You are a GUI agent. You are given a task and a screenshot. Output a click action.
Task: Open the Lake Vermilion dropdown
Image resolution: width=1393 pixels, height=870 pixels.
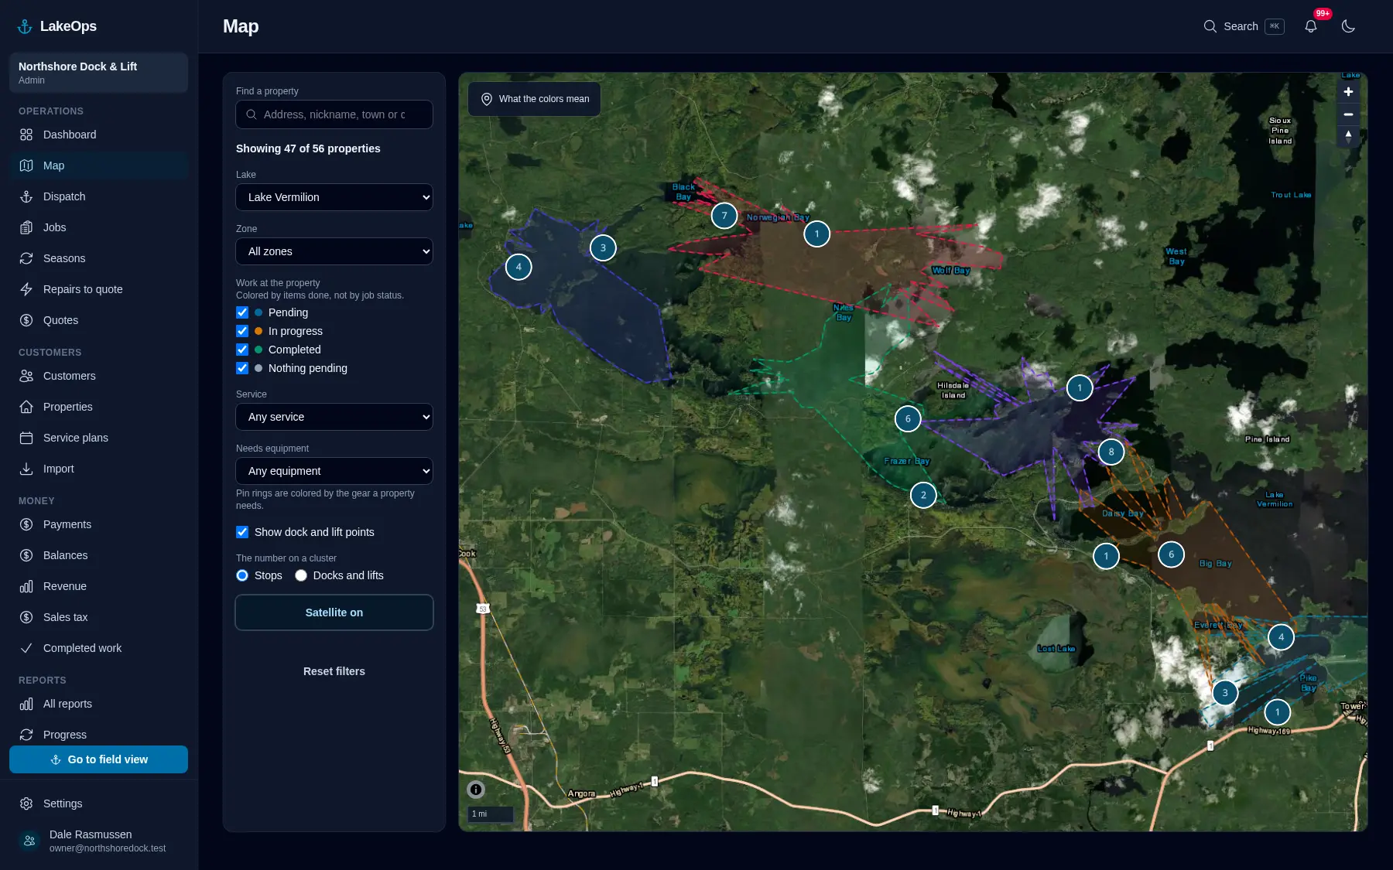(x=334, y=197)
